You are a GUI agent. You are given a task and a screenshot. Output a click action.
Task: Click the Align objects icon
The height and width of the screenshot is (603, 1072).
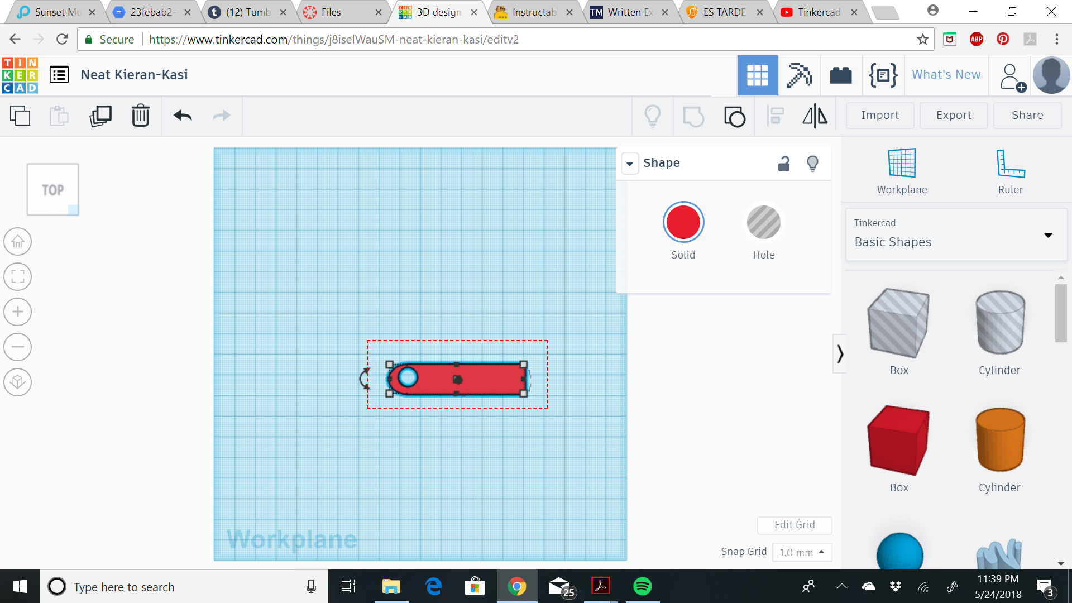point(776,115)
